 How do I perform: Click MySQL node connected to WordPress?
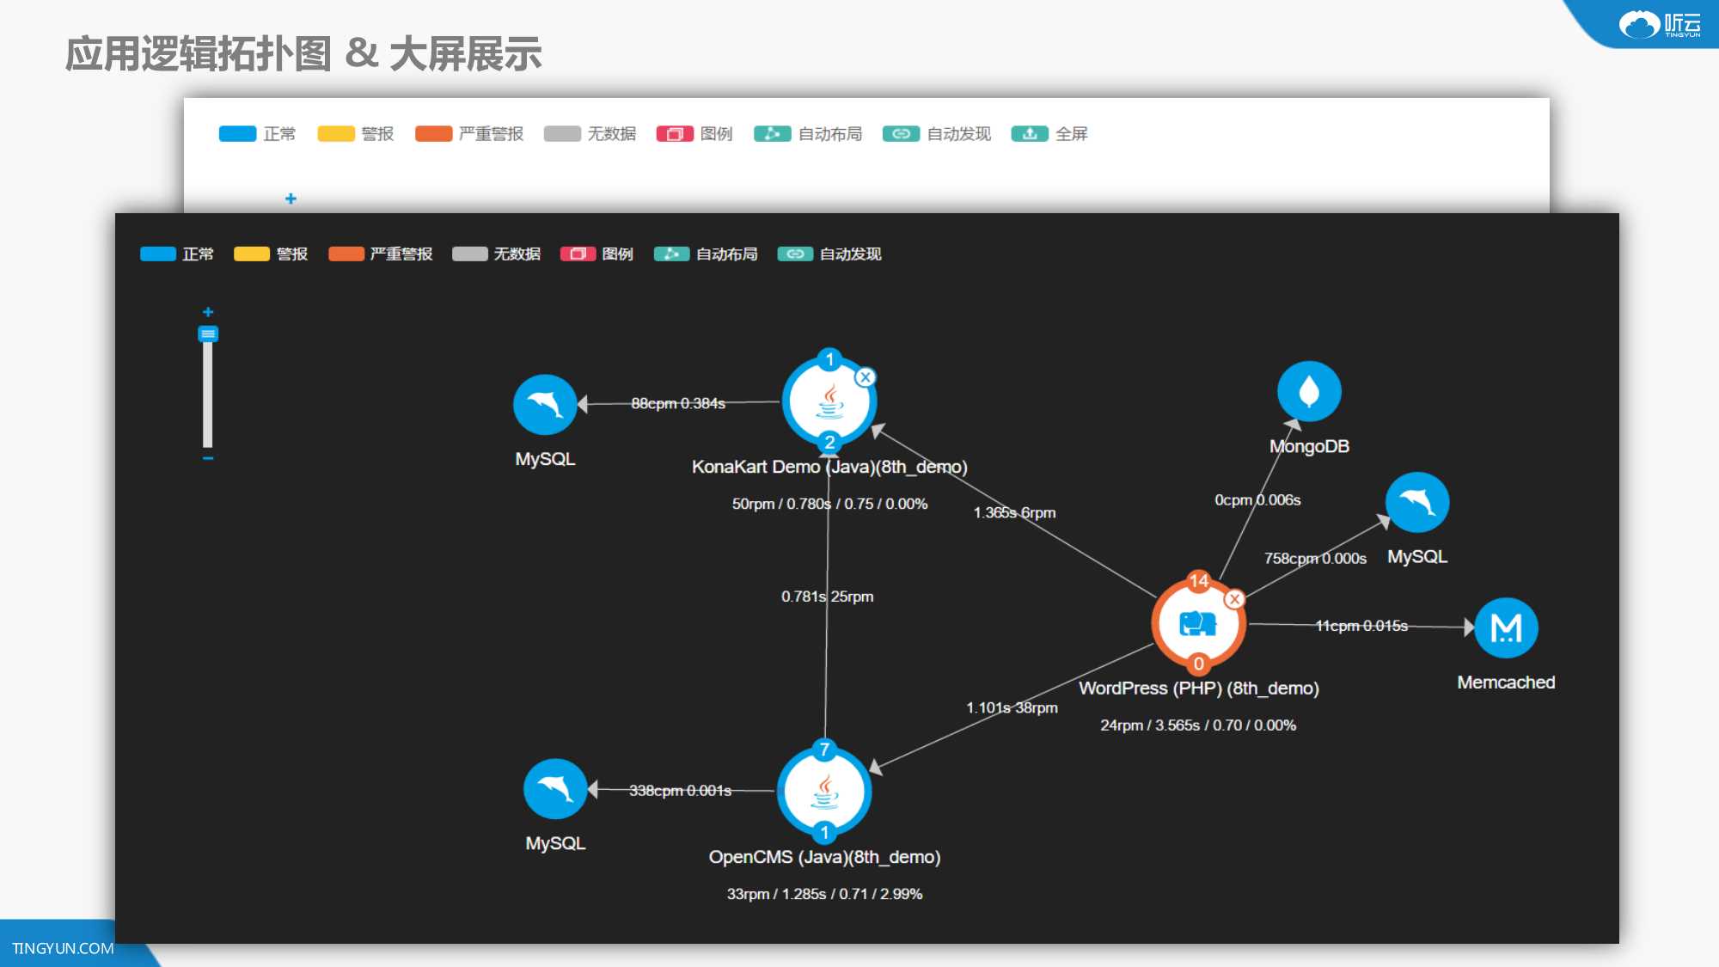pyautogui.click(x=1417, y=503)
